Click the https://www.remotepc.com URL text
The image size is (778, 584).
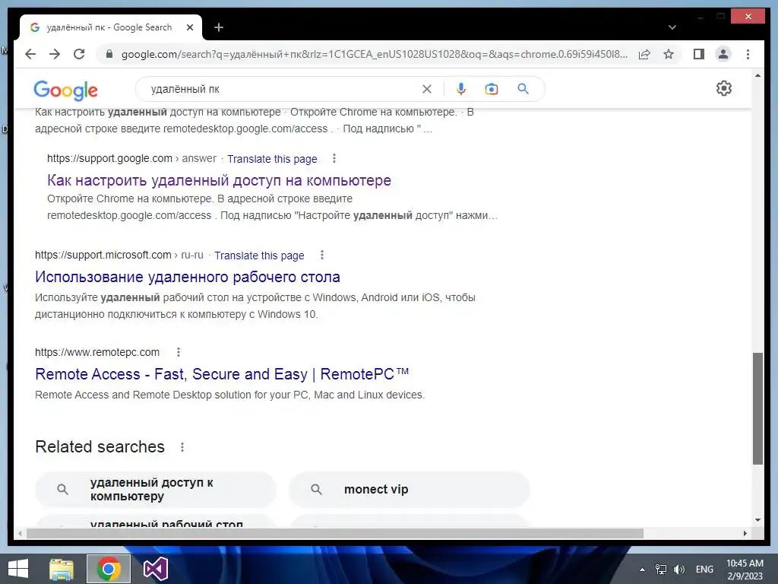(x=97, y=352)
